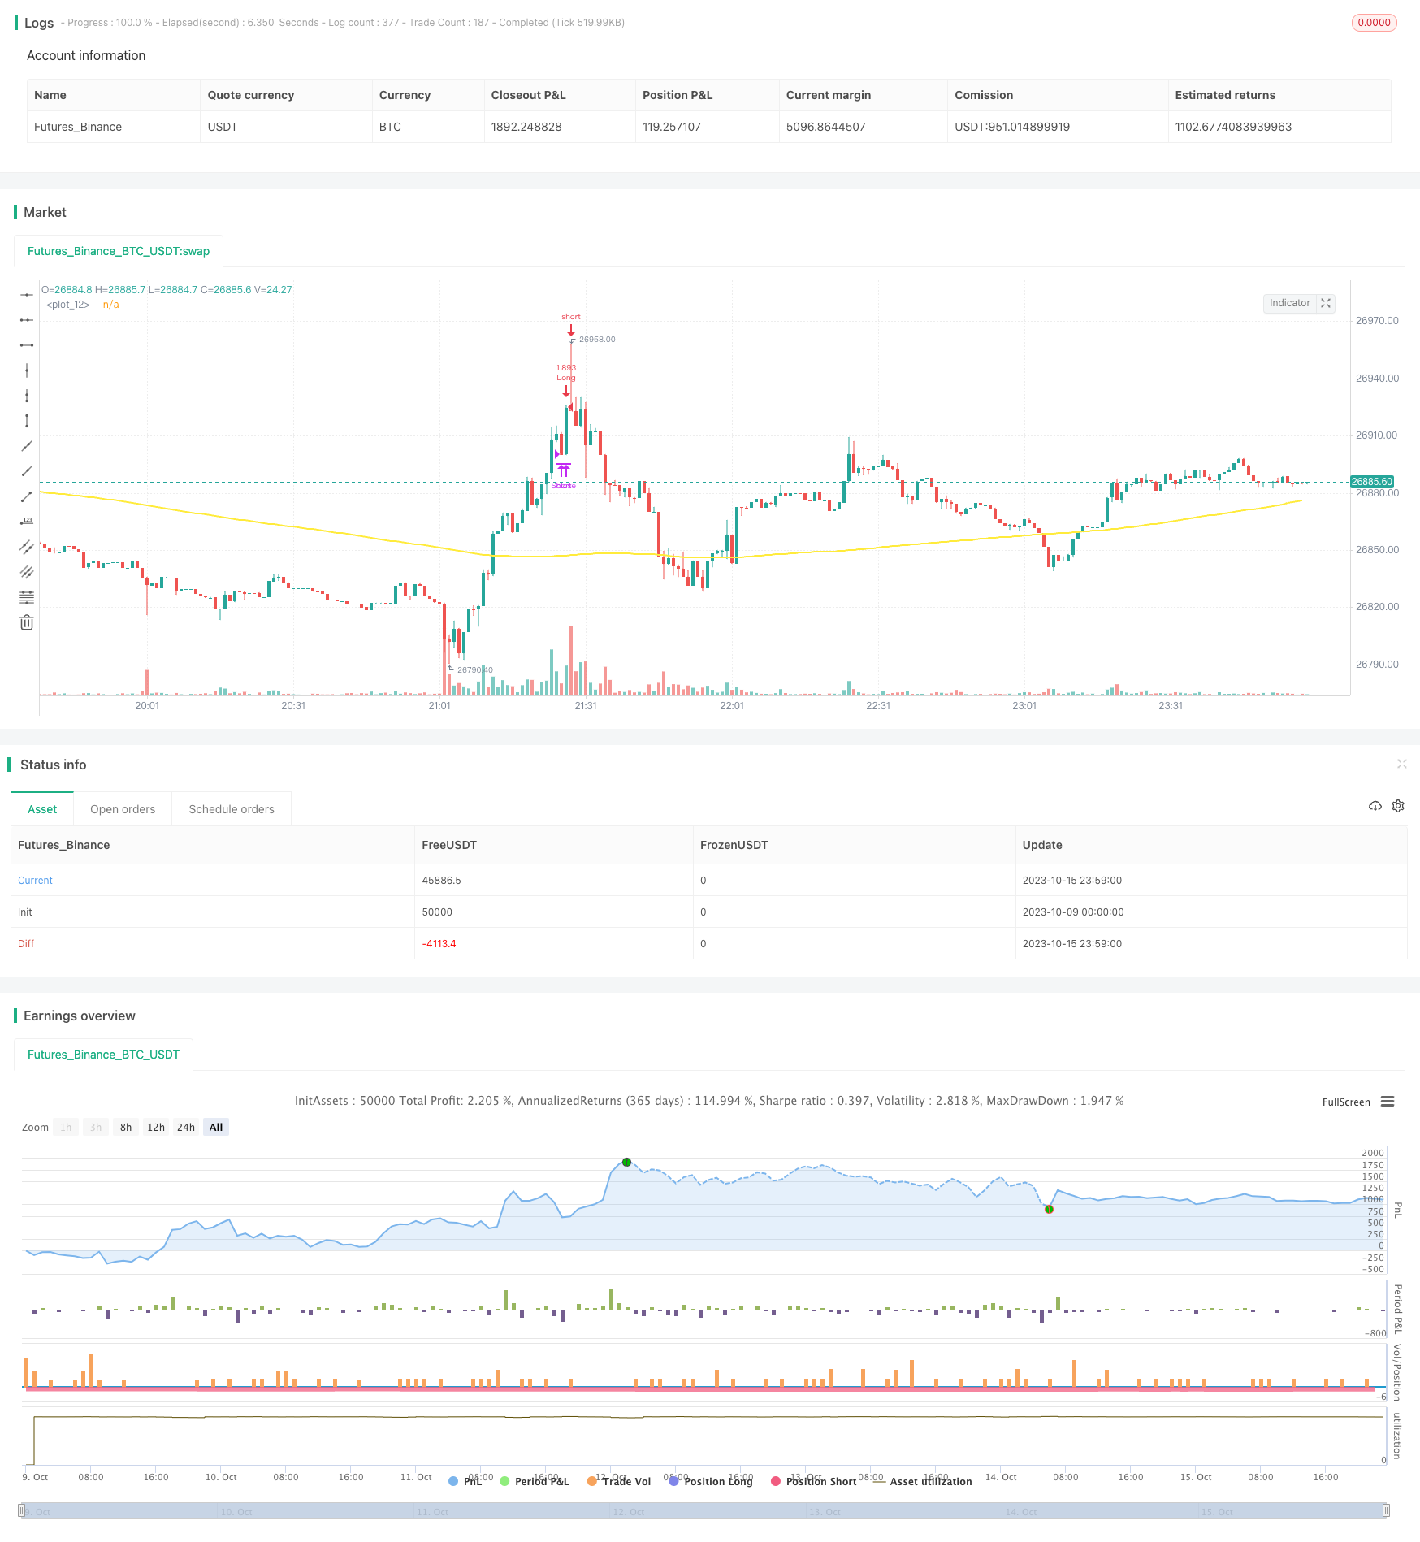Click the Diff row label
Screen dimensions: 1420x1542
26,944
